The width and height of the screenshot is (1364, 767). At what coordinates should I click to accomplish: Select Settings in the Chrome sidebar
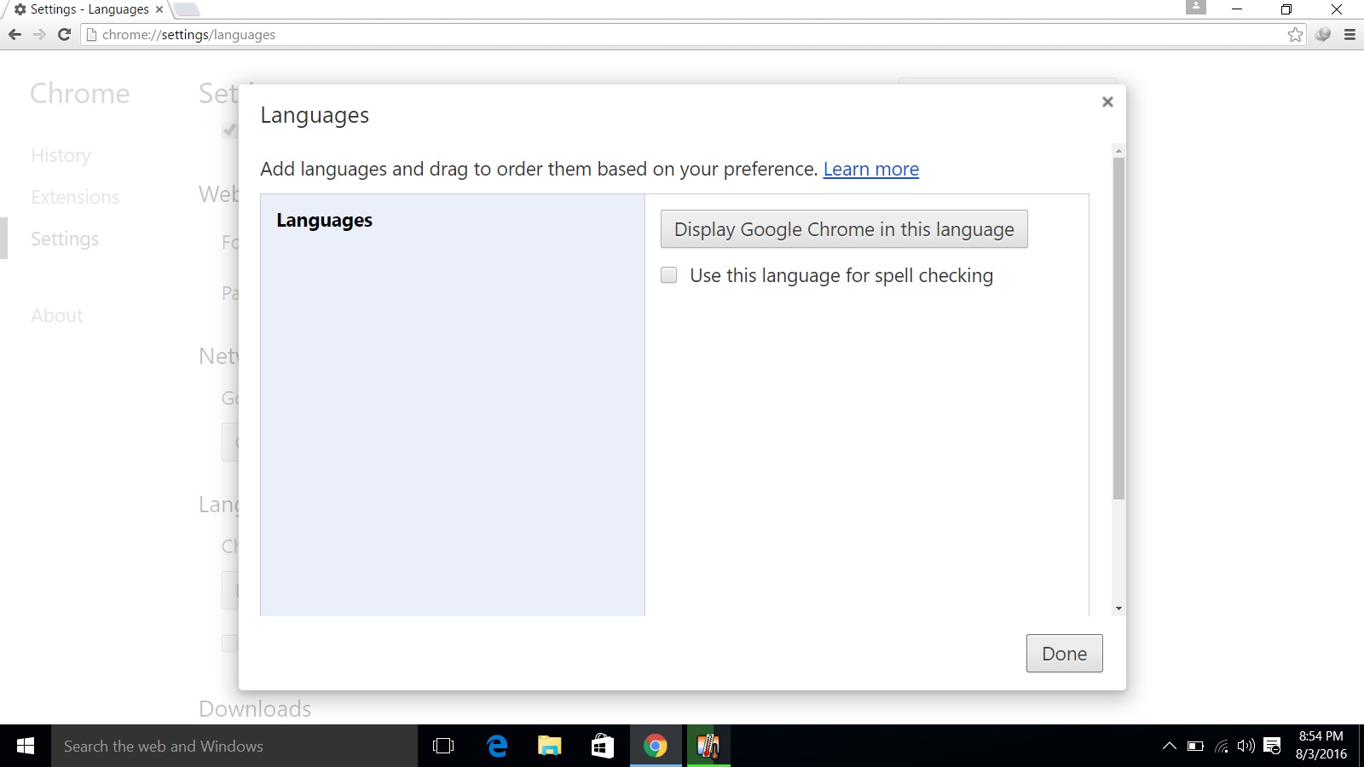tap(65, 239)
